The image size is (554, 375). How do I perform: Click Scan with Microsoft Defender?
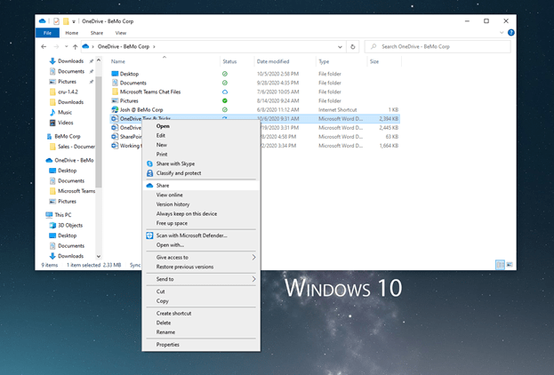click(201, 235)
